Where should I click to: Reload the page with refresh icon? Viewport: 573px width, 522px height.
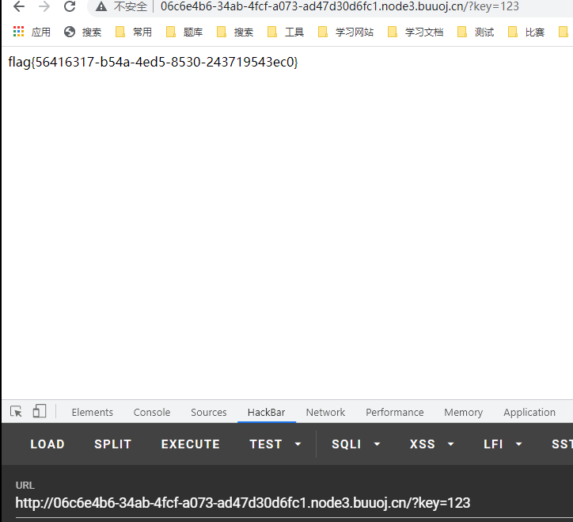[x=70, y=7]
